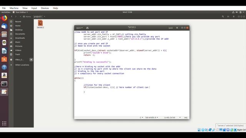
Task: Open the Activities overview
Action: click(6, 12)
